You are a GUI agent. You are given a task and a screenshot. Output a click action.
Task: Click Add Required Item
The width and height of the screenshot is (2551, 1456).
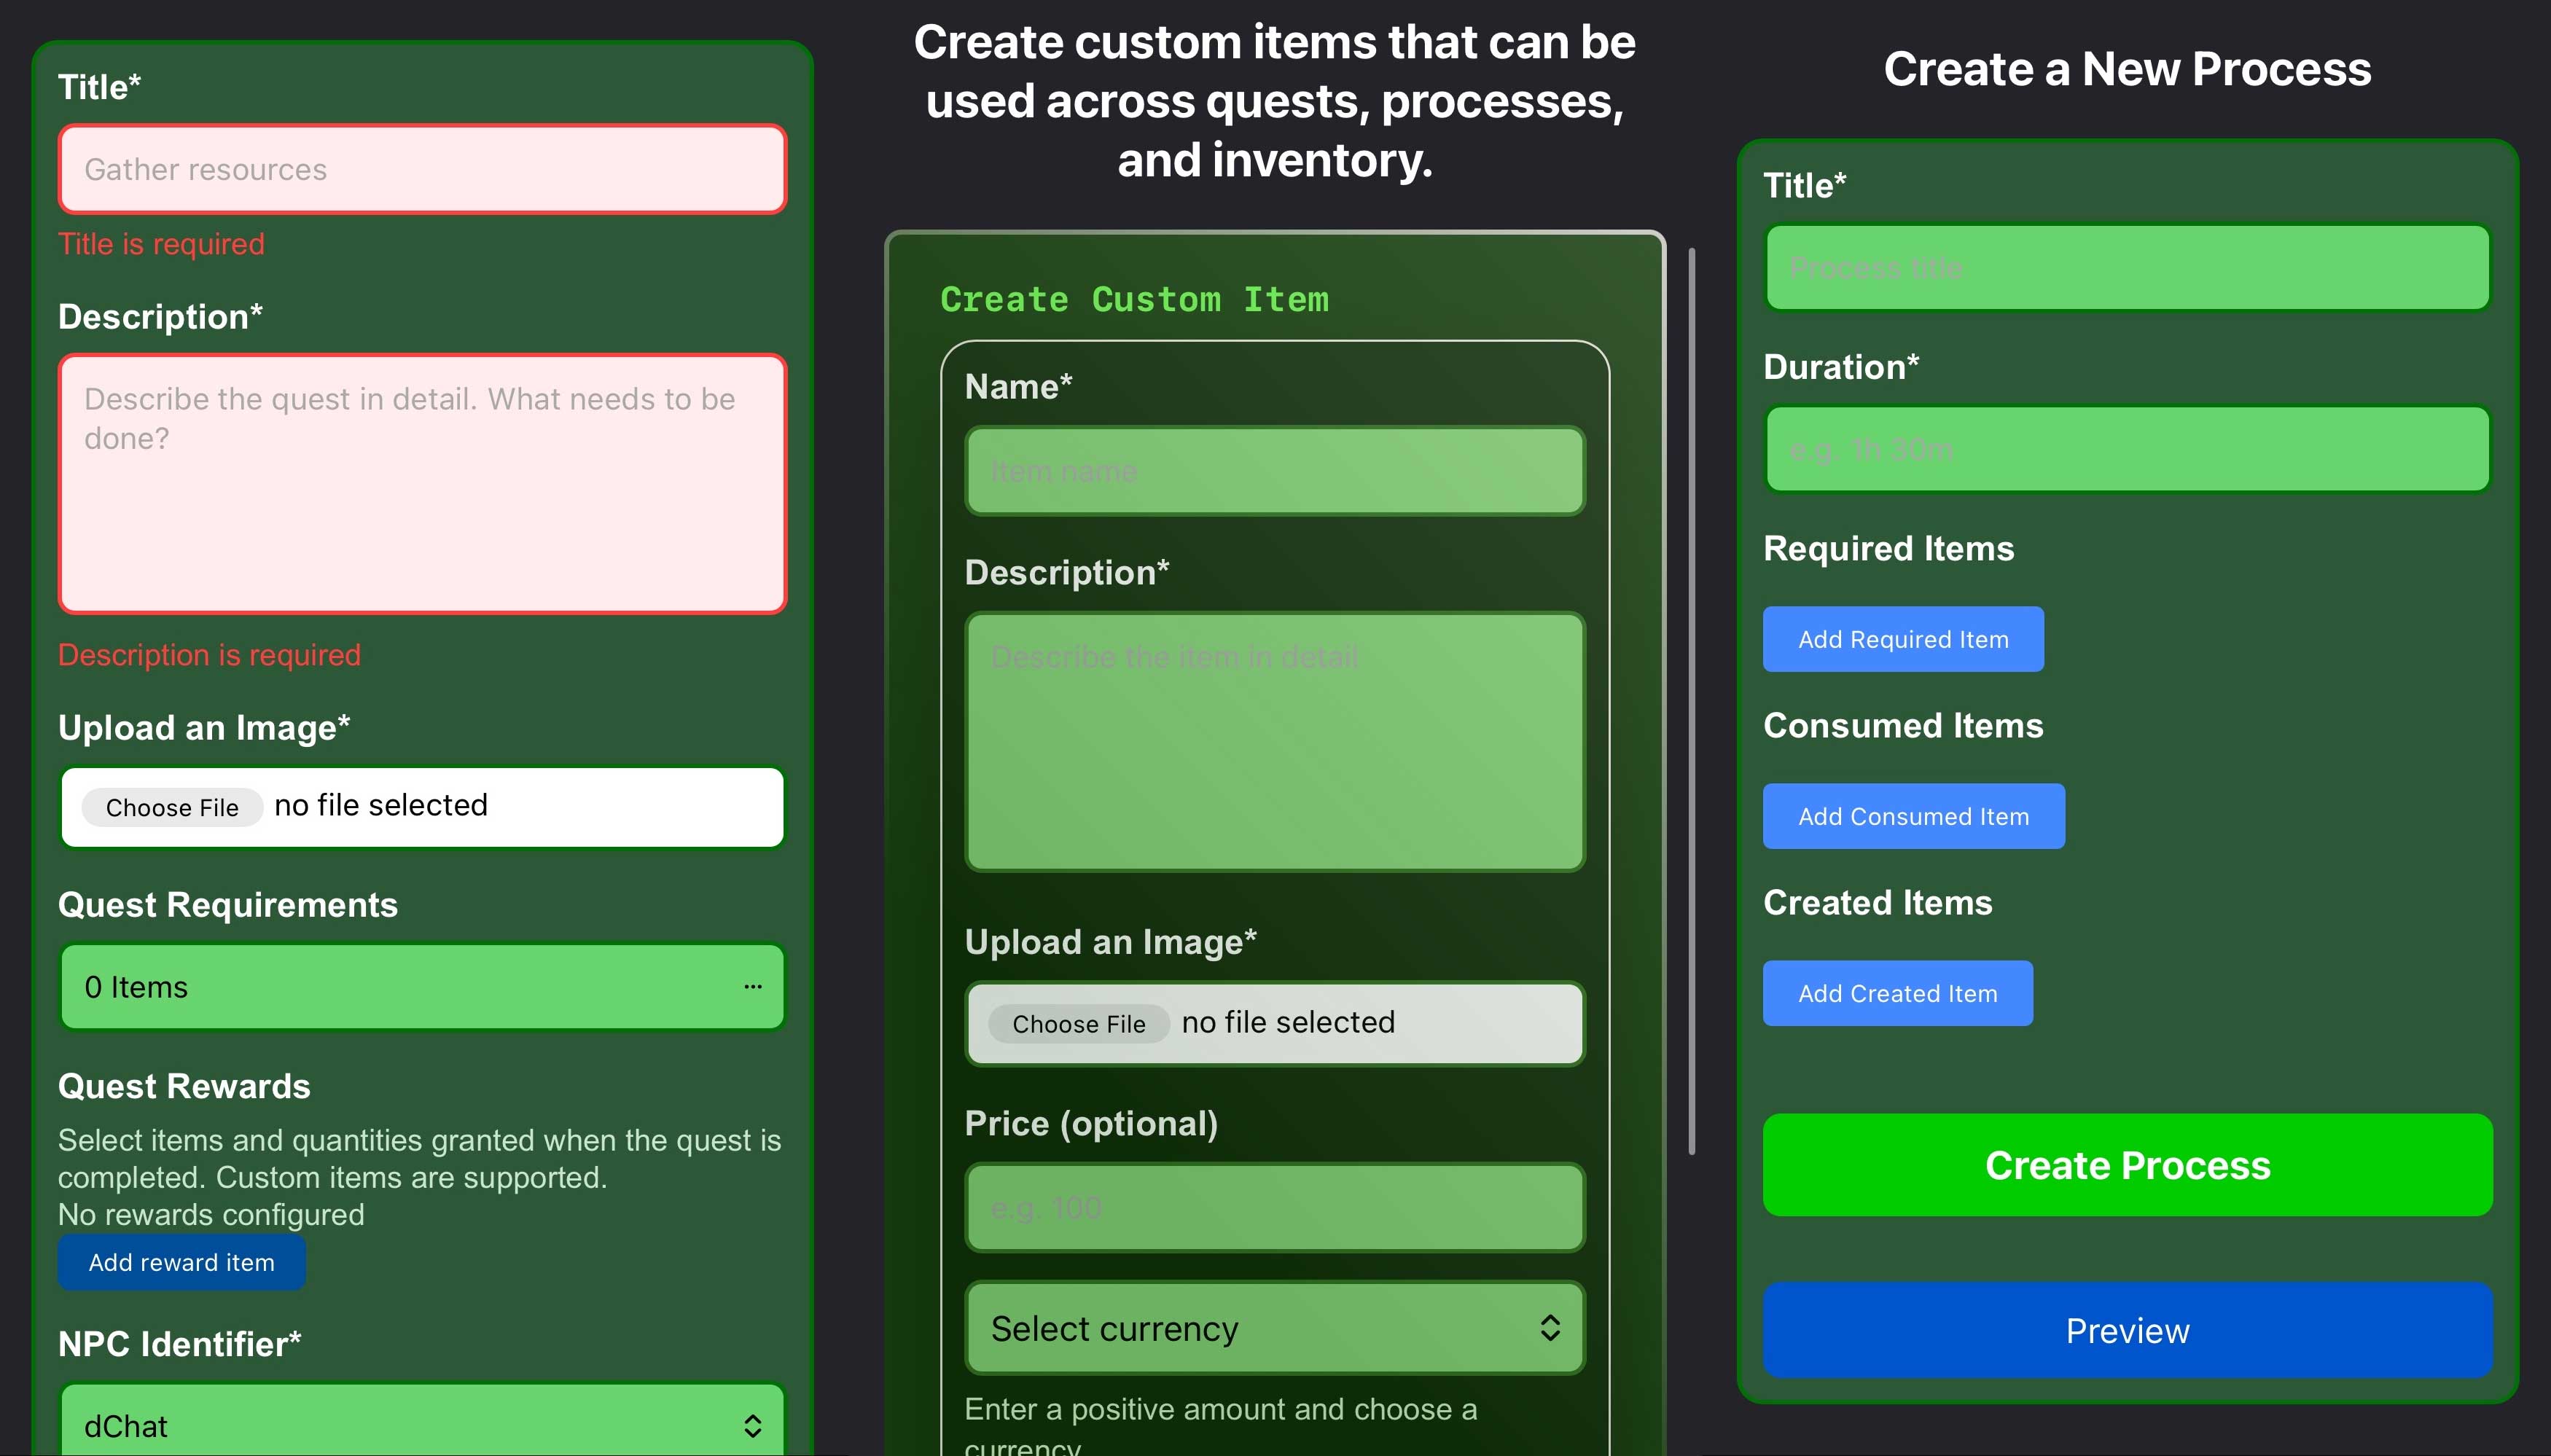(1902, 639)
